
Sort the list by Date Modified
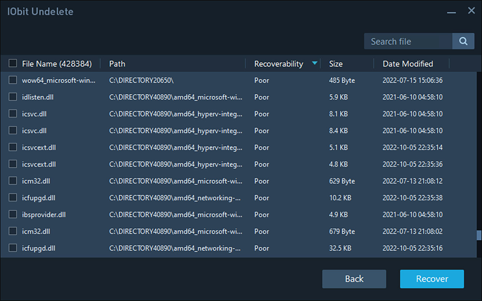[408, 64]
